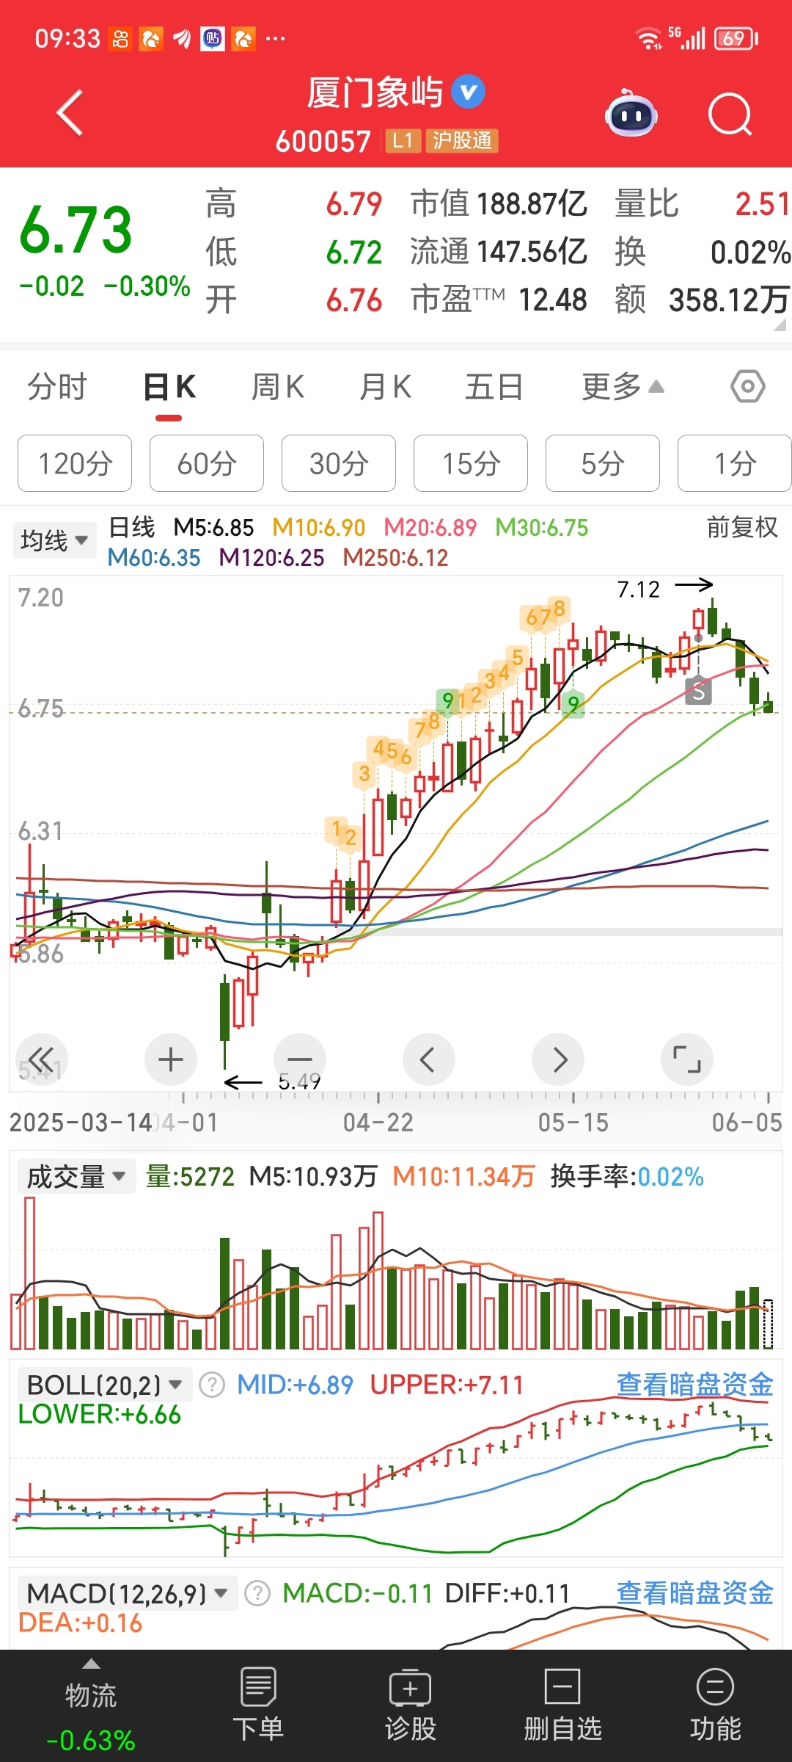Image resolution: width=792 pixels, height=1762 pixels.
Task: Open the 成交量 indicator dropdown
Action: 76,1177
